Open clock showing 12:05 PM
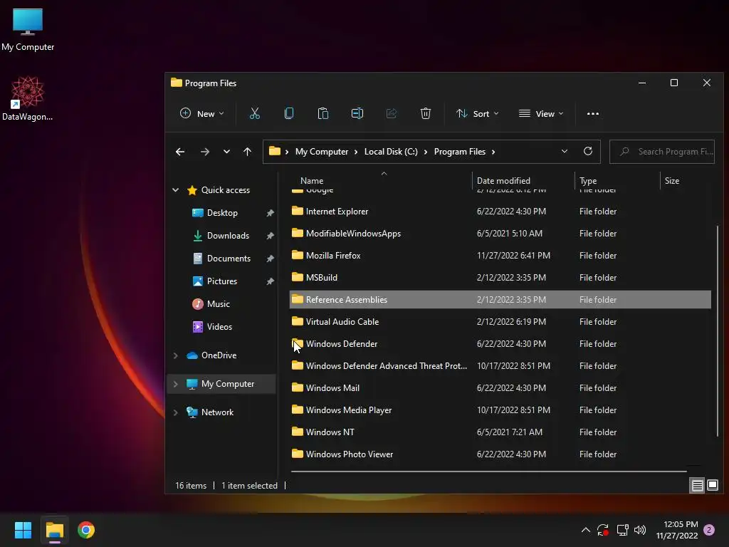The image size is (729, 547). tap(677, 530)
